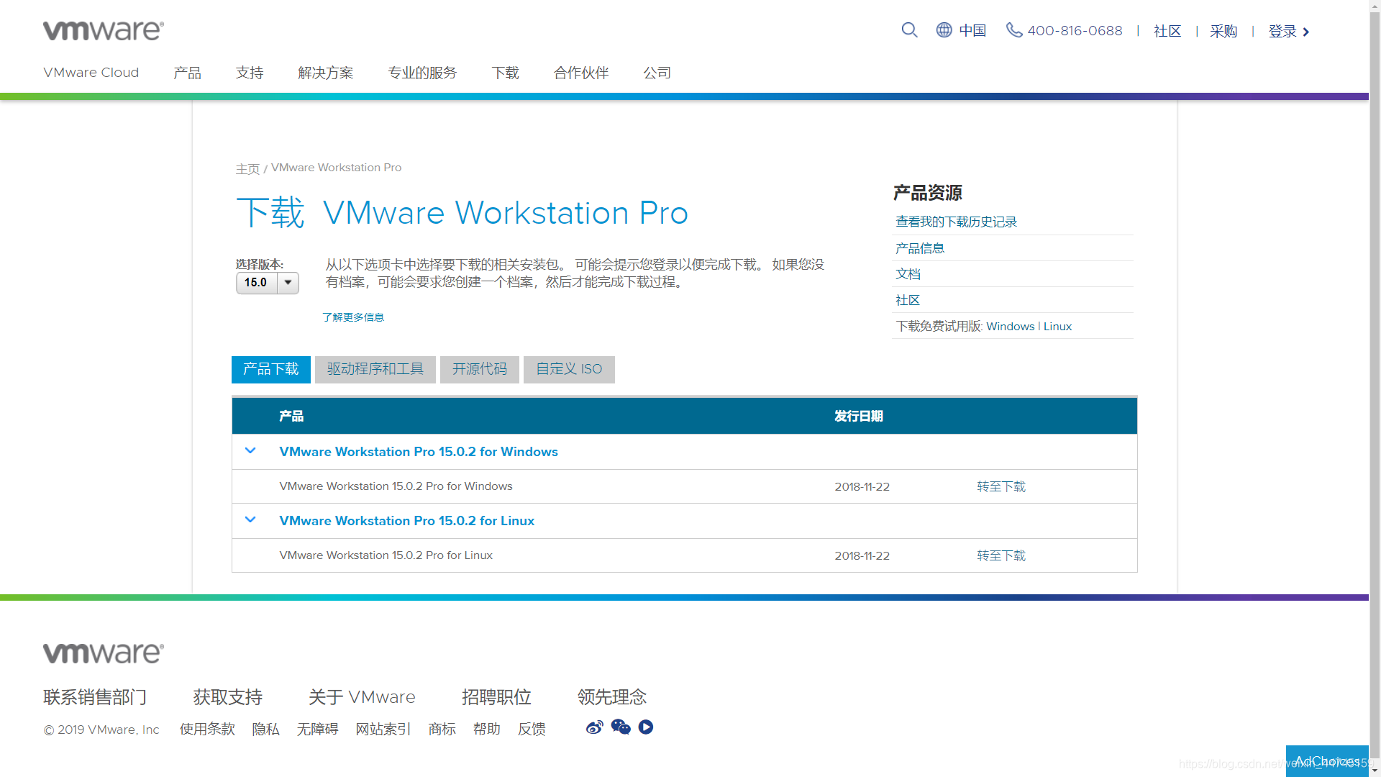
Task: Open the 文档 resource link
Action: point(908,274)
